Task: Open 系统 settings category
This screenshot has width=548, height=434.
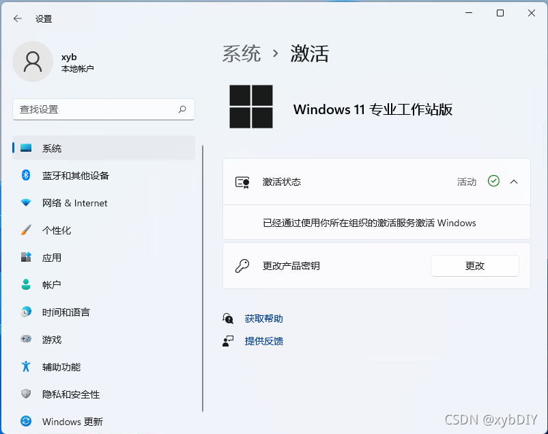Action: [x=104, y=148]
